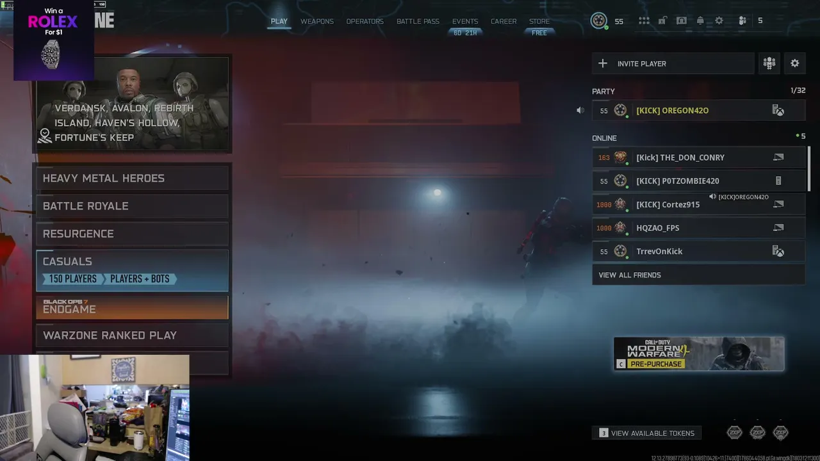Click the 150 PLAYERS tag on Casuals
820x461 pixels.
coord(72,279)
